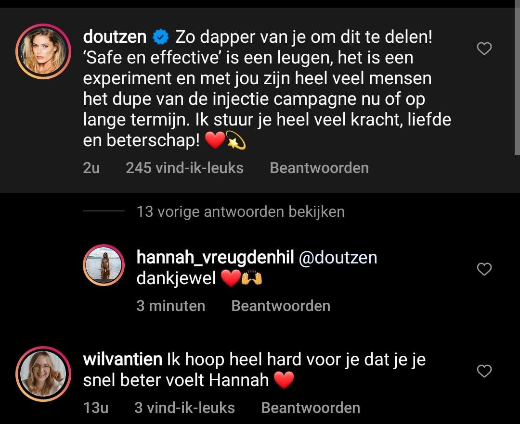
Task: Tap the heart next to wilvantien's comment
Action: [484, 371]
